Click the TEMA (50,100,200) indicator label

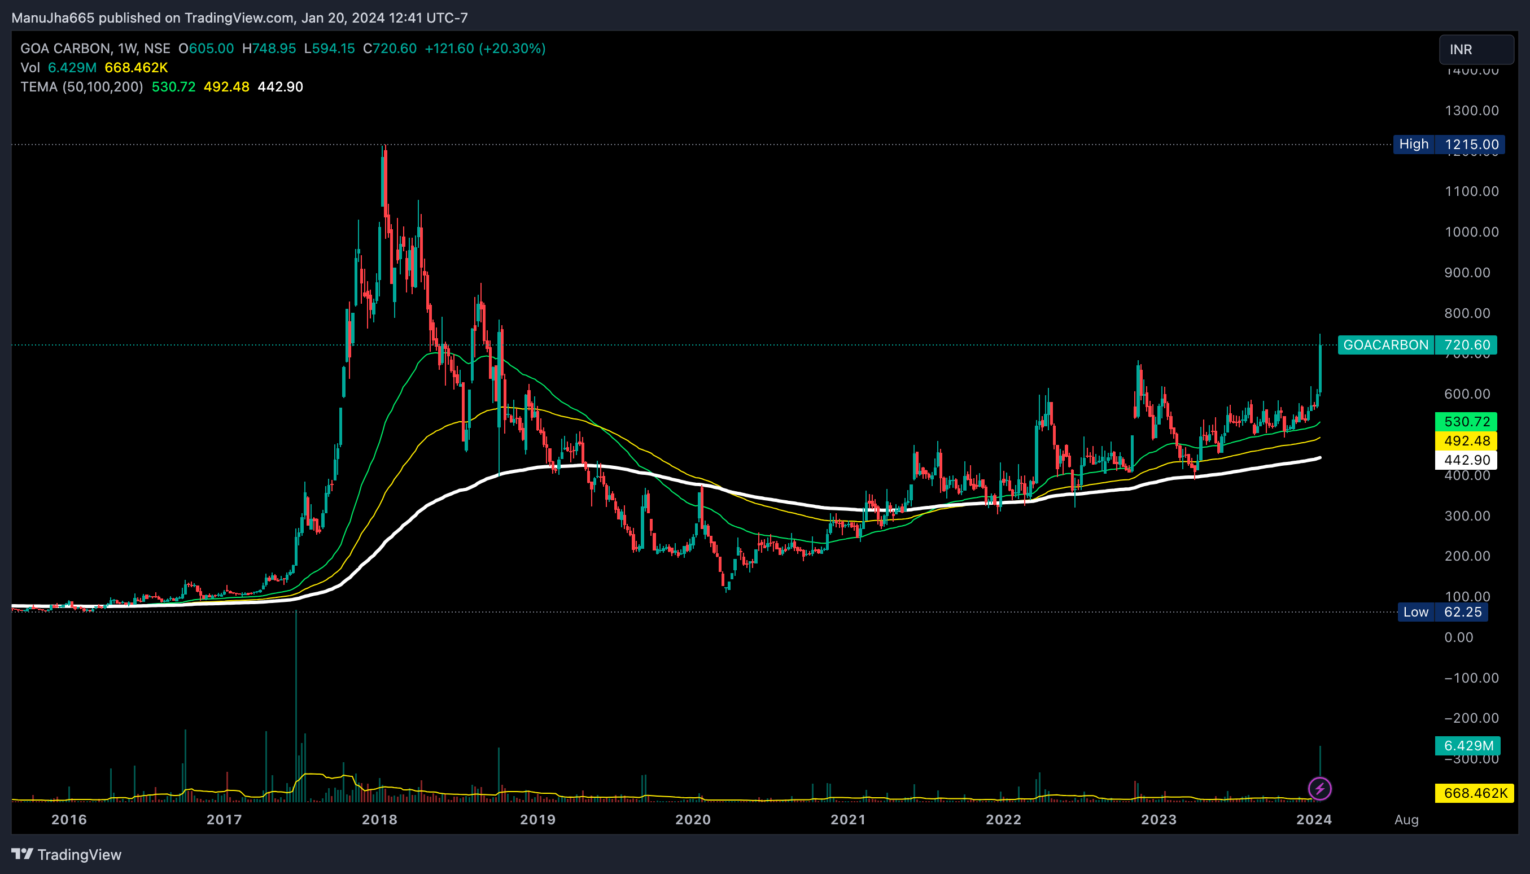click(82, 87)
